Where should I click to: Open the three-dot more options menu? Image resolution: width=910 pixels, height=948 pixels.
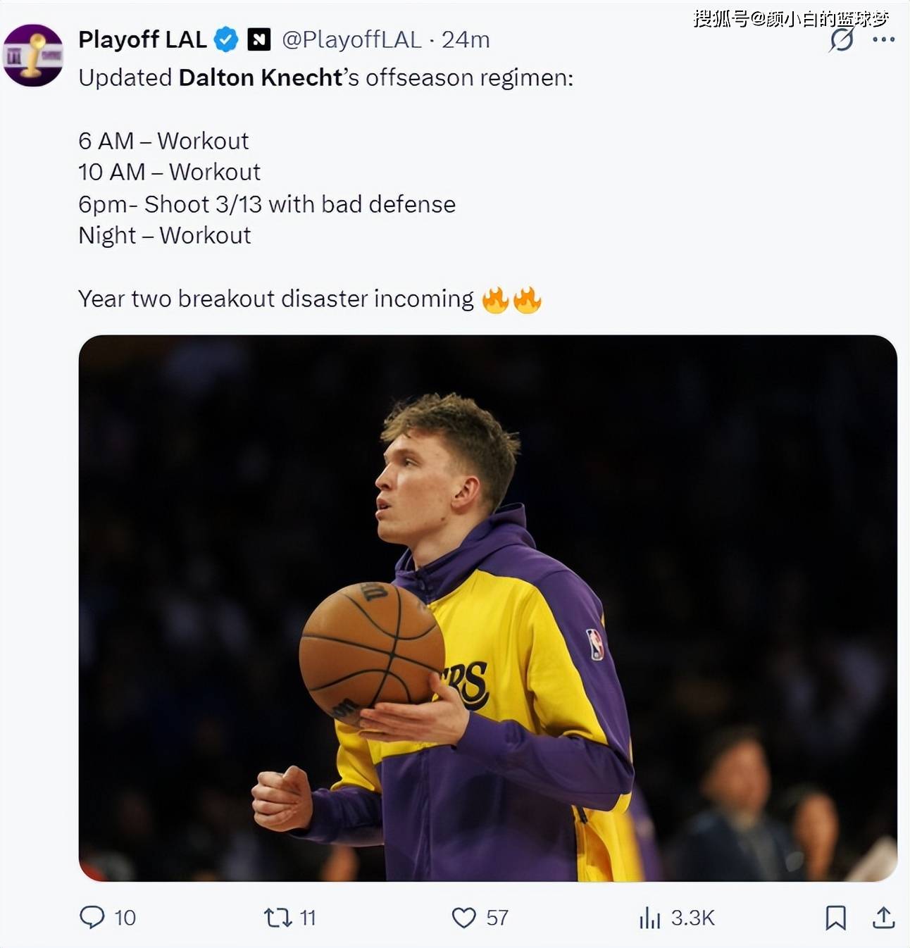pos(883,39)
